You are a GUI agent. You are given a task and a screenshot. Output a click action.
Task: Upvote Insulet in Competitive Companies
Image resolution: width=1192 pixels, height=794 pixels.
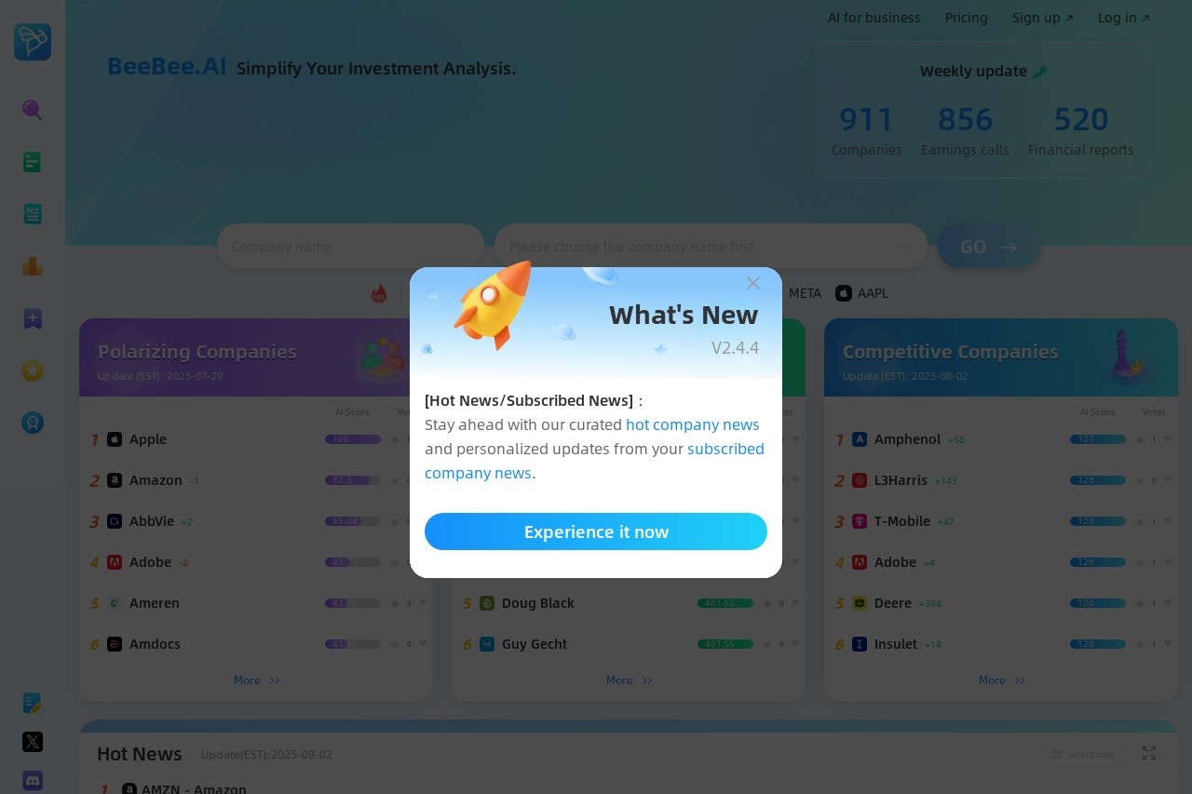pyautogui.click(x=1140, y=644)
